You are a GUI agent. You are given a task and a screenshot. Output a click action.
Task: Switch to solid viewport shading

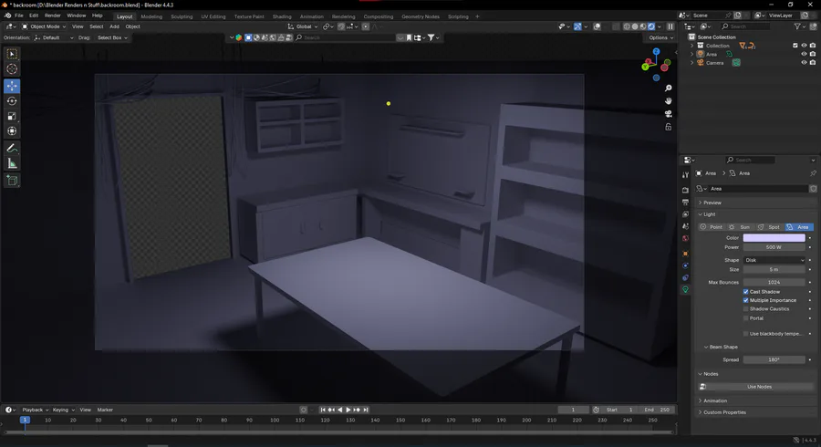click(x=635, y=26)
